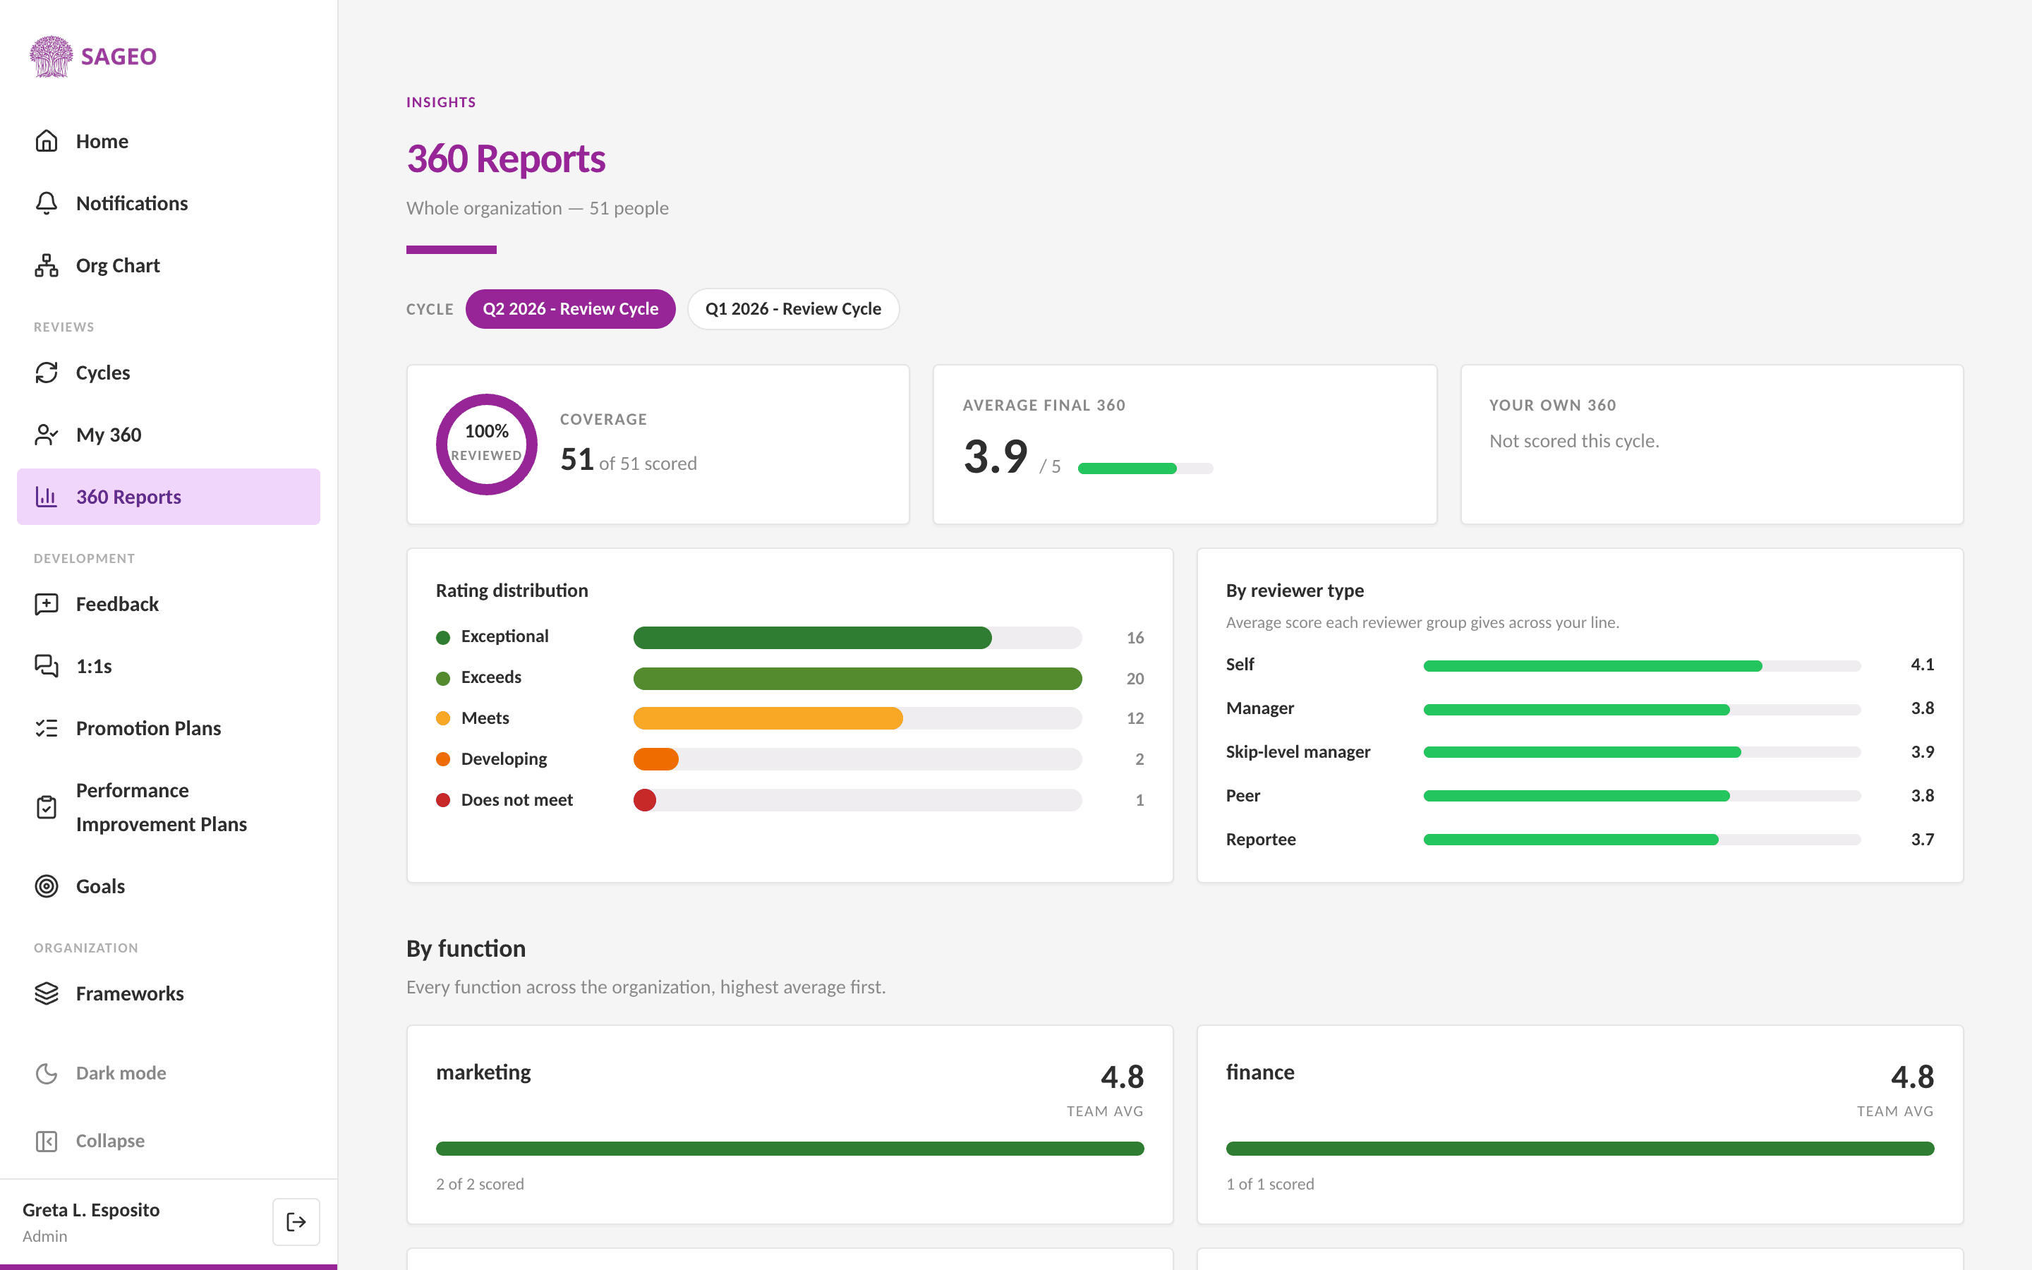The height and width of the screenshot is (1270, 2032).
Task: Click the 100% reviewed coverage ring
Action: (486, 445)
